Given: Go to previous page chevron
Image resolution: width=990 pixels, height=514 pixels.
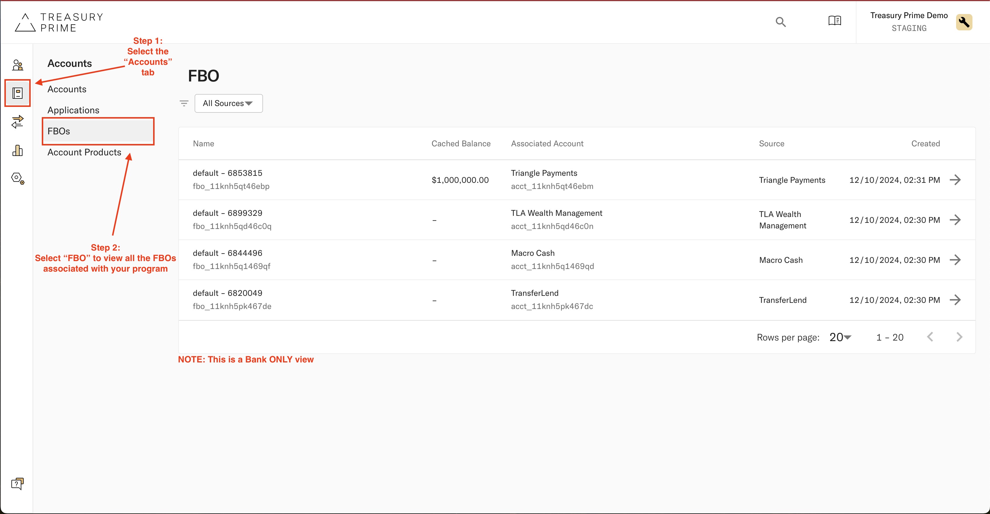Looking at the screenshot, I should (x=930, y=337).
